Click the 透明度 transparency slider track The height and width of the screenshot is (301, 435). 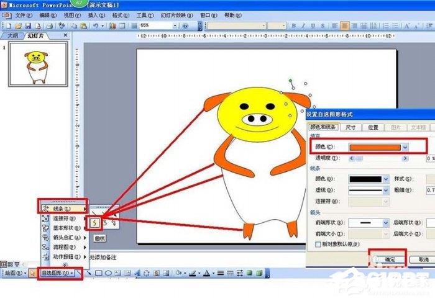click(x=379, y=158)
